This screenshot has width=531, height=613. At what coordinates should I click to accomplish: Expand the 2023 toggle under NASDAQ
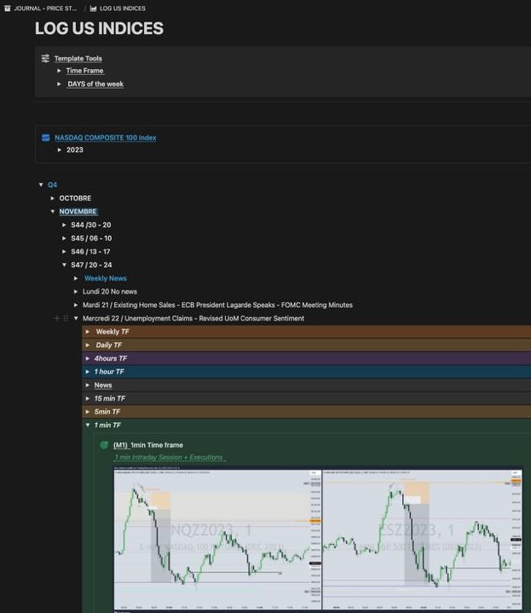[60, 150]
